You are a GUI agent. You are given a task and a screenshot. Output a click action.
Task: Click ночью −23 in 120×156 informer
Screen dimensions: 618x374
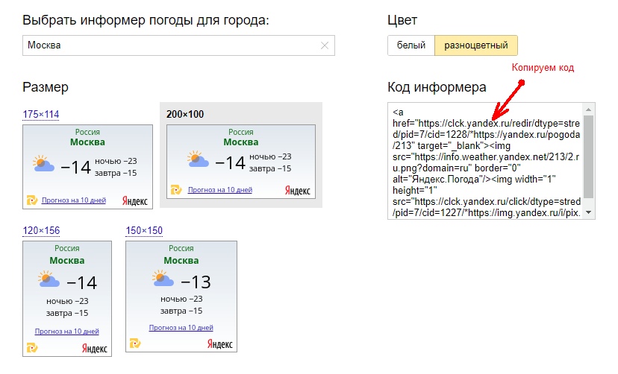coord(67,301)
